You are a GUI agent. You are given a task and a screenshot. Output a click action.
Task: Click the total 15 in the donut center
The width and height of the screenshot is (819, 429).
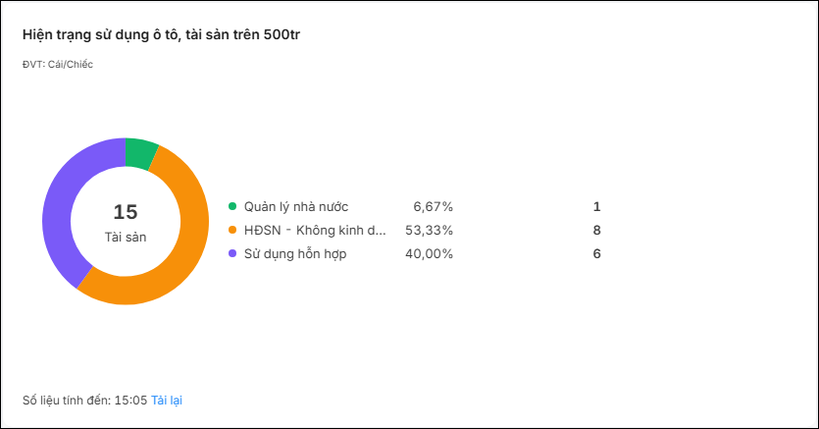[126, 212]
